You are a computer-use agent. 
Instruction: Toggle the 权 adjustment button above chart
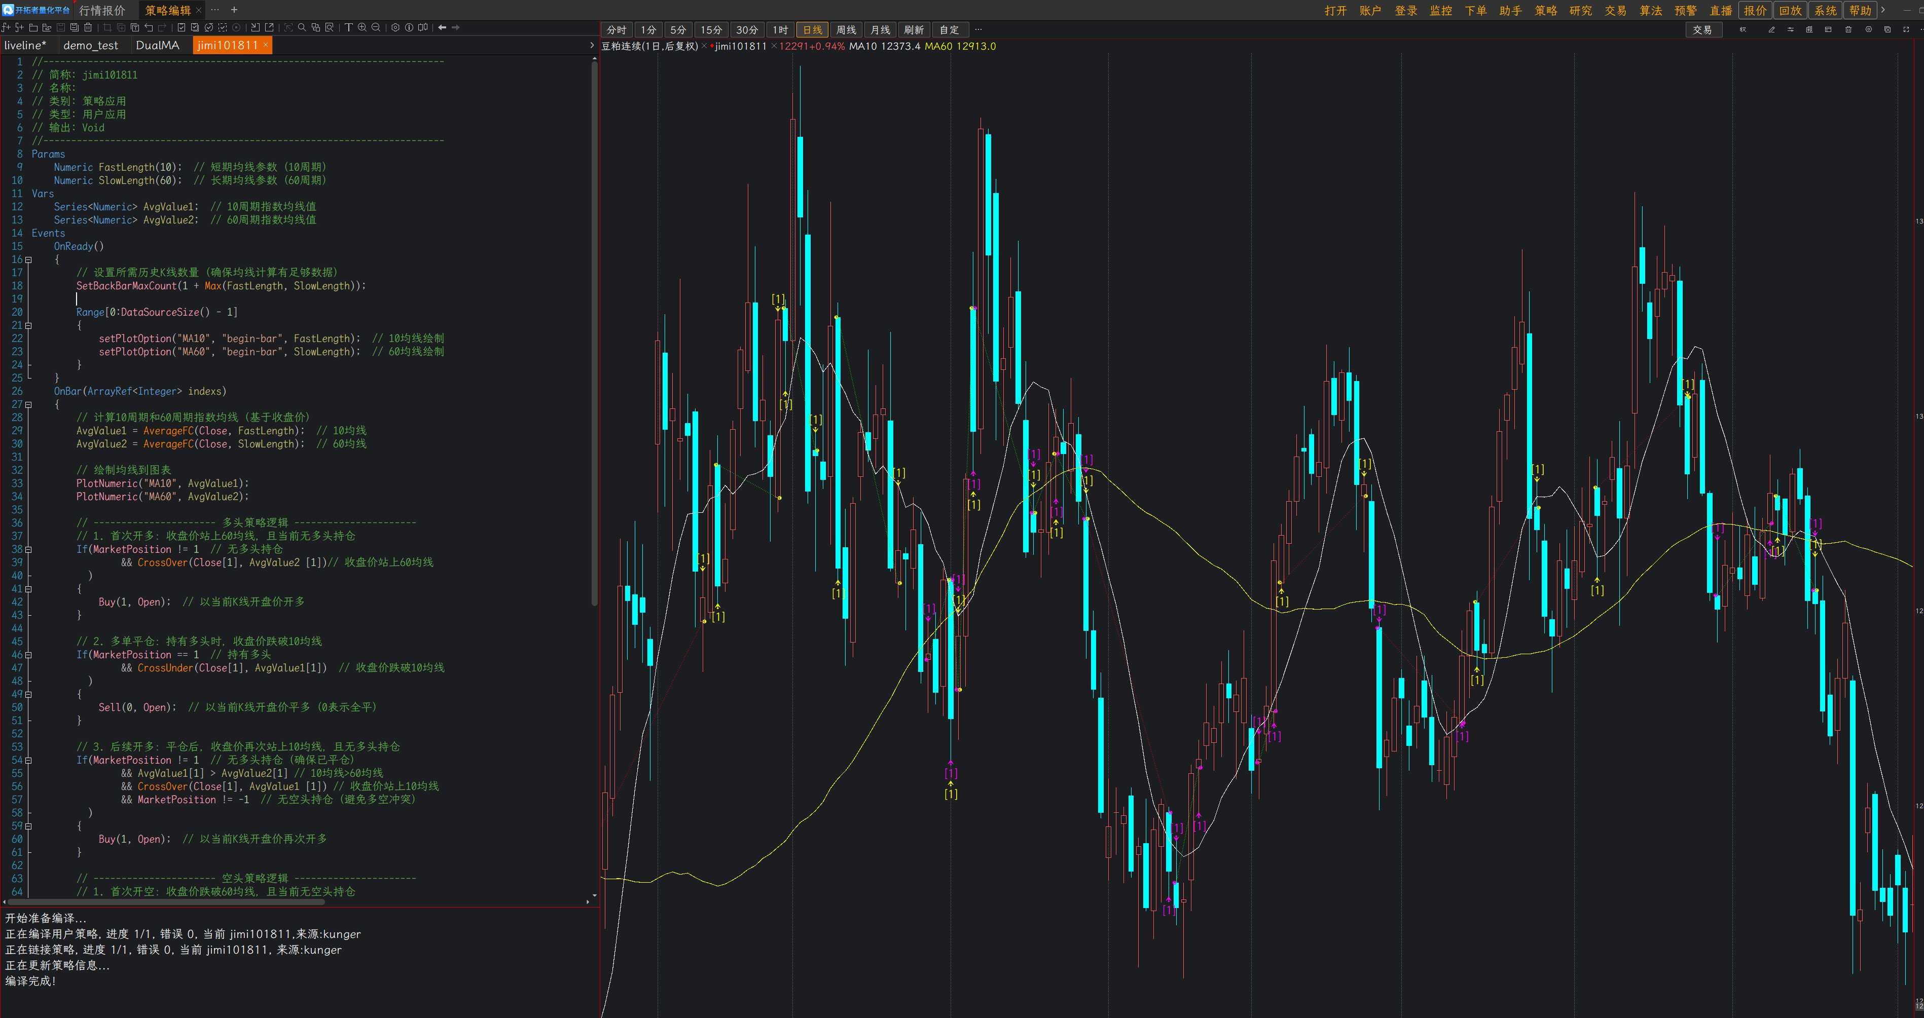(x=1743, y=30)
